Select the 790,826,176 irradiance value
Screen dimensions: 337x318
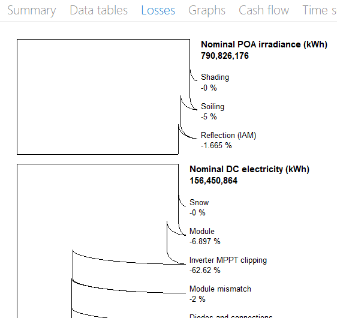click(x=225, y=56)
